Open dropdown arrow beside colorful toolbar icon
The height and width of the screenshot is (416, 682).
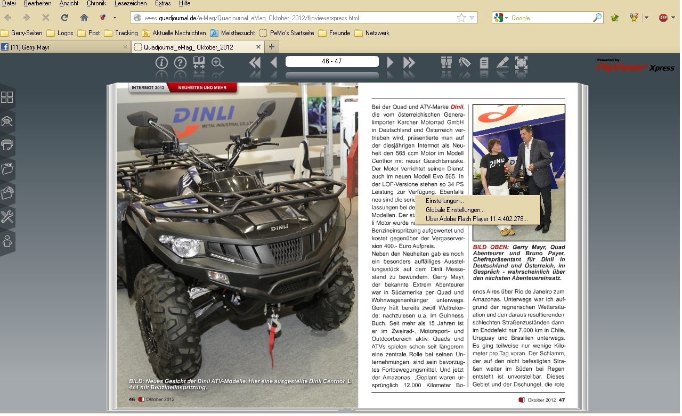pos(115,18)
